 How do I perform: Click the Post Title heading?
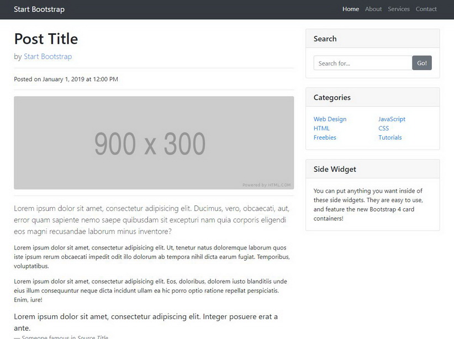(46, 39)
